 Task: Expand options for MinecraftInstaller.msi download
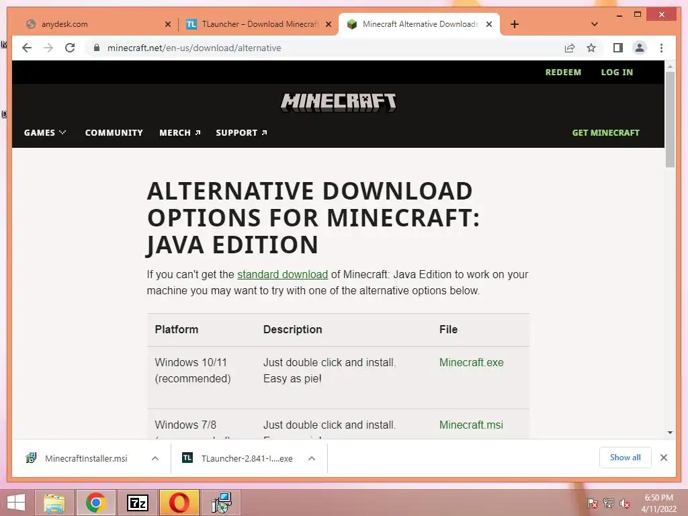tap(155, 458)
